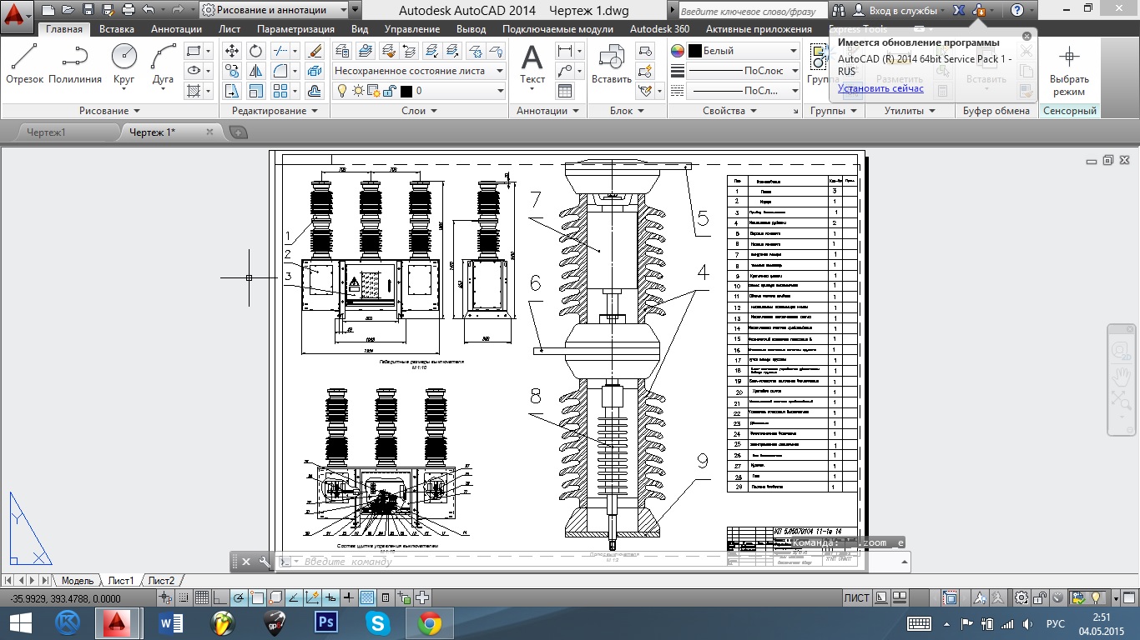Click the object color wheel icon

678,51
